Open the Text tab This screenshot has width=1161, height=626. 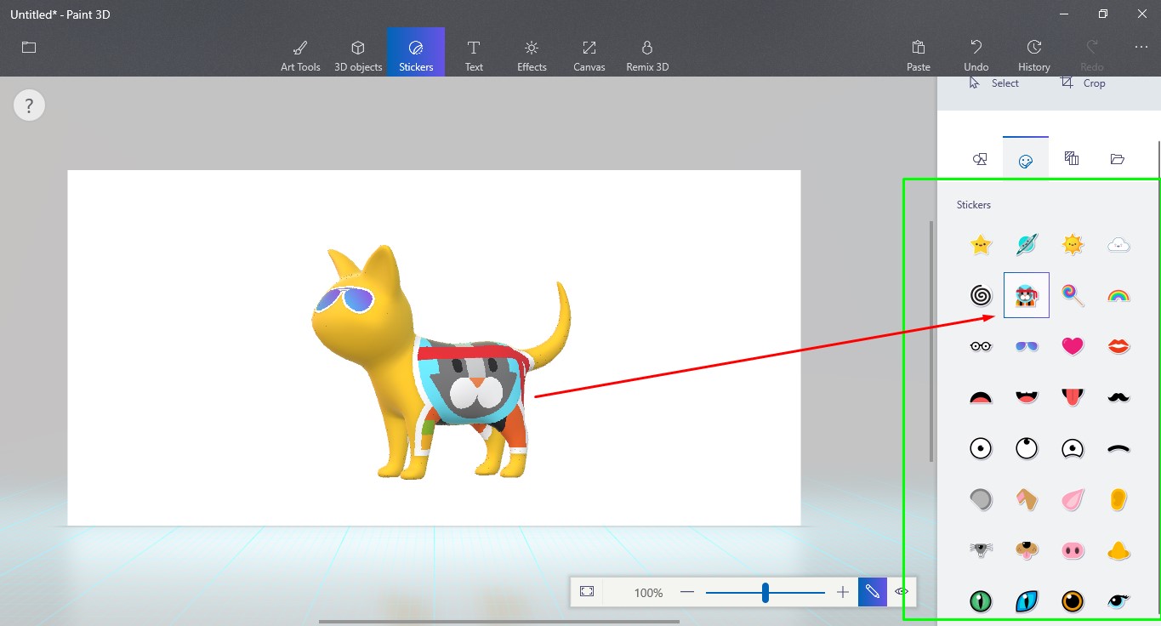pyautogui.click(x=473, y=52)
